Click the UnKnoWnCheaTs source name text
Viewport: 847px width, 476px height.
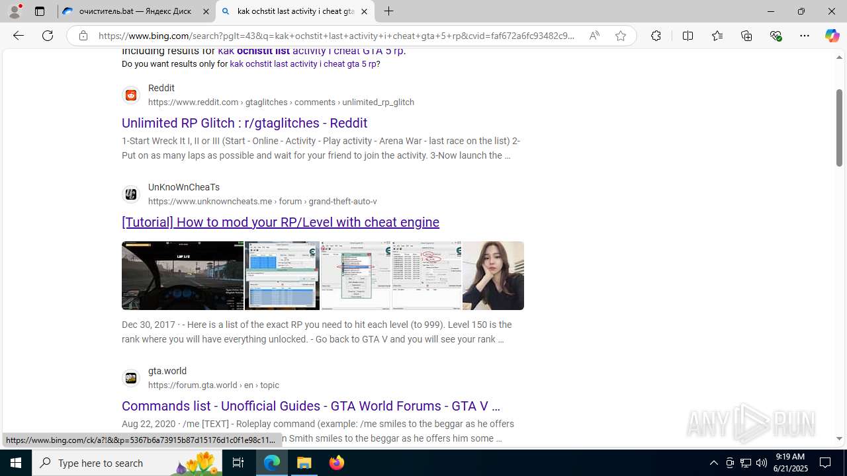click(184, 187)
